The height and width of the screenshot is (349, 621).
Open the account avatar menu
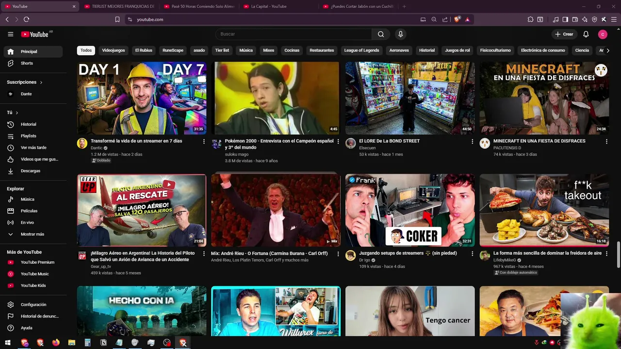click(x=603, y=34)
